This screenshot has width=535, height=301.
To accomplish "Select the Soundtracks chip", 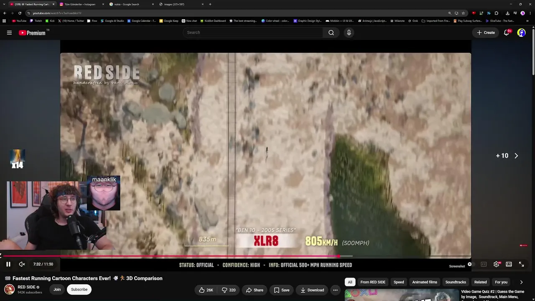I will tap(456, 282).
